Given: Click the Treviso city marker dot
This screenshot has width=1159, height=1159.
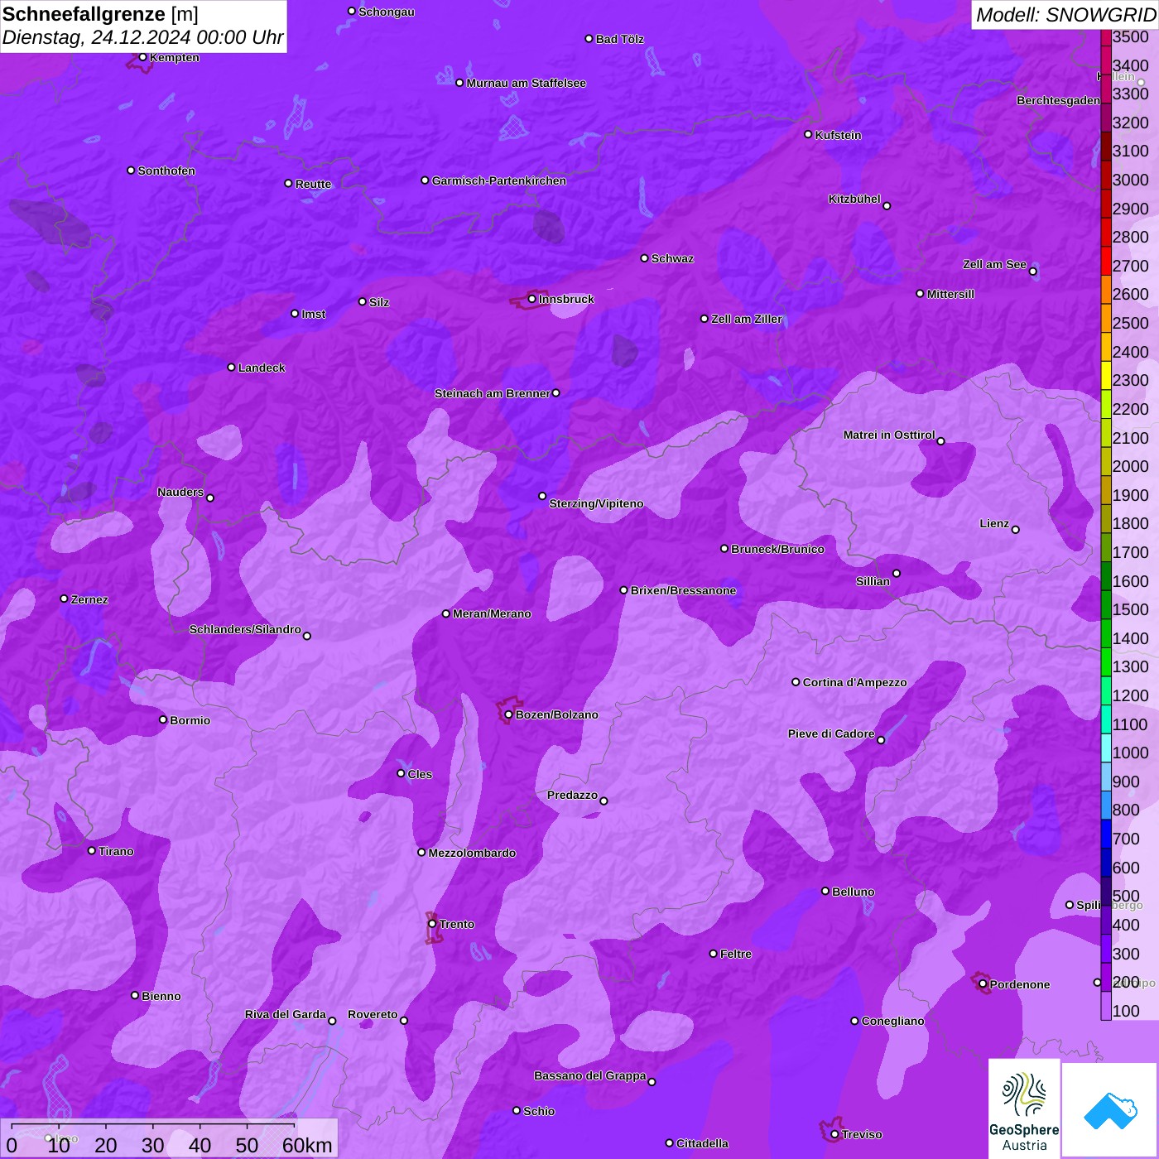Looking at the screenshot, I should [835, 1134].
